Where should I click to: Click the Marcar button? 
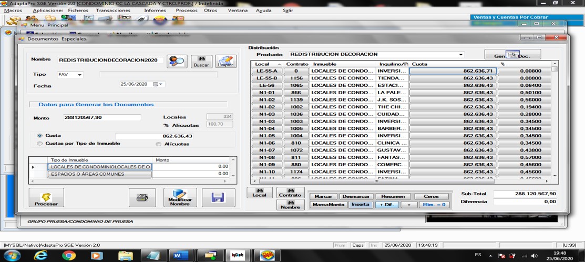(323, 196)
